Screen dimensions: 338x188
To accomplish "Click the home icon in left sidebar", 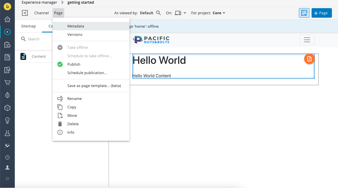I will tap(7, 19).
